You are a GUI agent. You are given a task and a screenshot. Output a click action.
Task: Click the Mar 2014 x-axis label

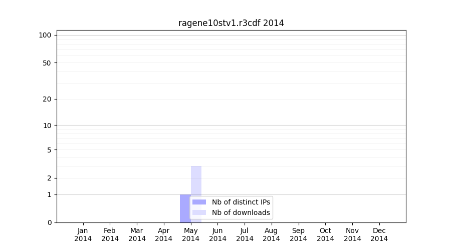point(137,234)
